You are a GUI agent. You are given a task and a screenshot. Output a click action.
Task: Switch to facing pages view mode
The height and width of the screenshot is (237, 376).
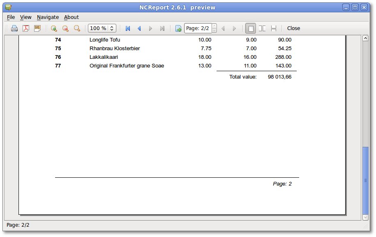(262, 28)
